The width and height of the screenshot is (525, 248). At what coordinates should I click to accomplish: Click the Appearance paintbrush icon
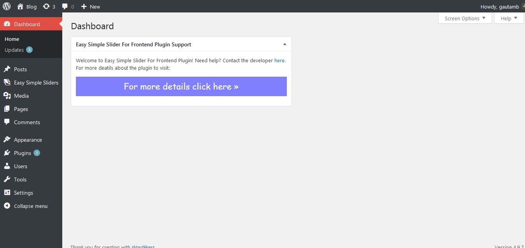tap(7, 140)
